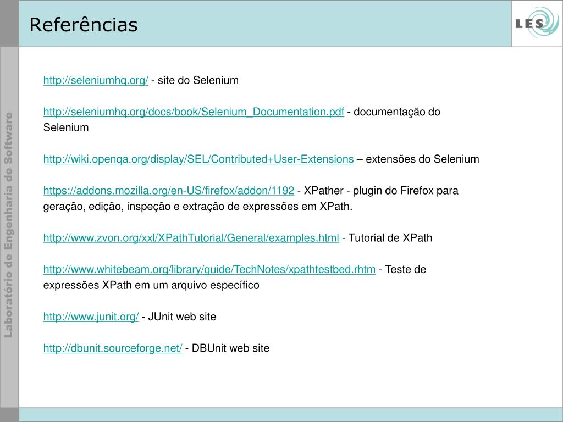Open the dbunit.sourceforge.net link
The width and height of the screenshot is (563, 422).
pos(113,348)
